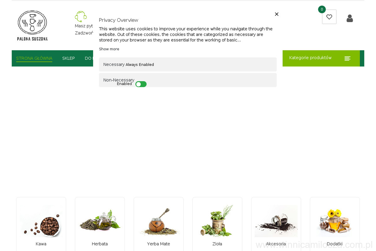The image size is (376, 251).
Task: Open the Zioła category image
Action: pyautogui.click(x=217, y=221)
